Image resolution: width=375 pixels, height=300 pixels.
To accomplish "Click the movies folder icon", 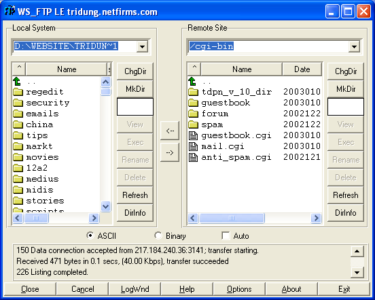I will (x=18, y=157).
